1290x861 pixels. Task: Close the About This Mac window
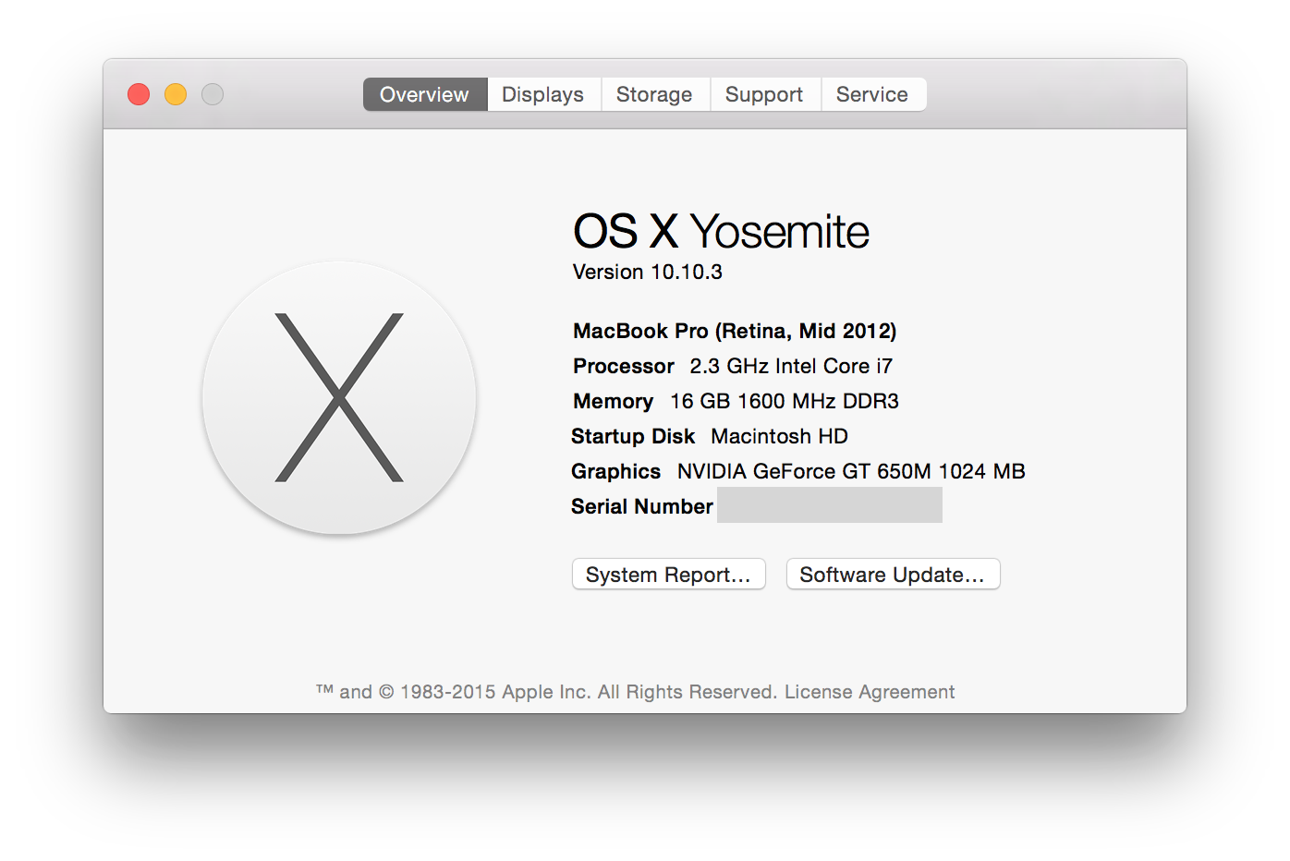coord(139,94)
